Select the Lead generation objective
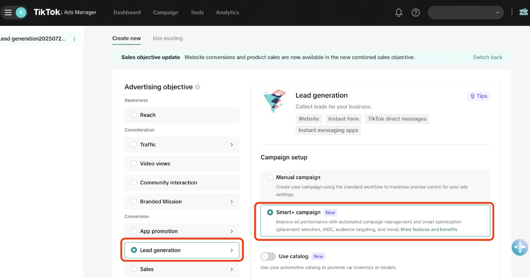530x278 pixels. point(182,250)
